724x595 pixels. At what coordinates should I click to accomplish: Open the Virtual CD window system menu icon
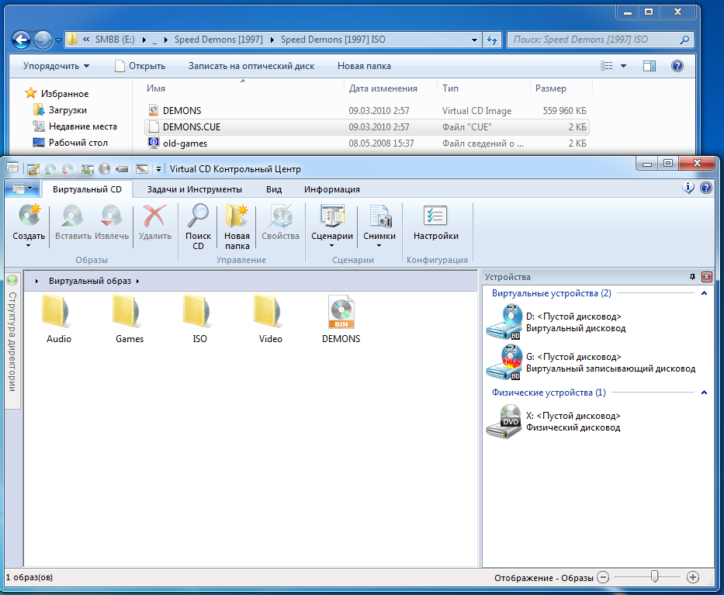click(12, 168)
